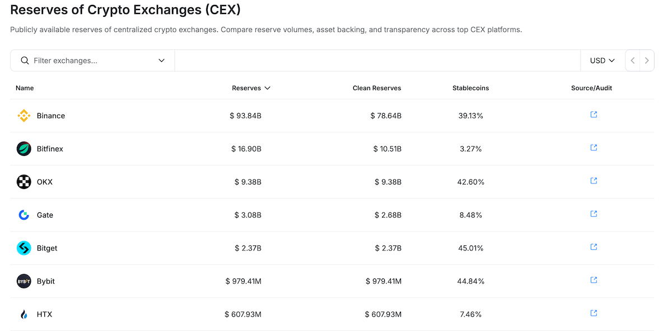Click the Stablecoins column header
Screen dimensions: 672x331
coord(470,88)
